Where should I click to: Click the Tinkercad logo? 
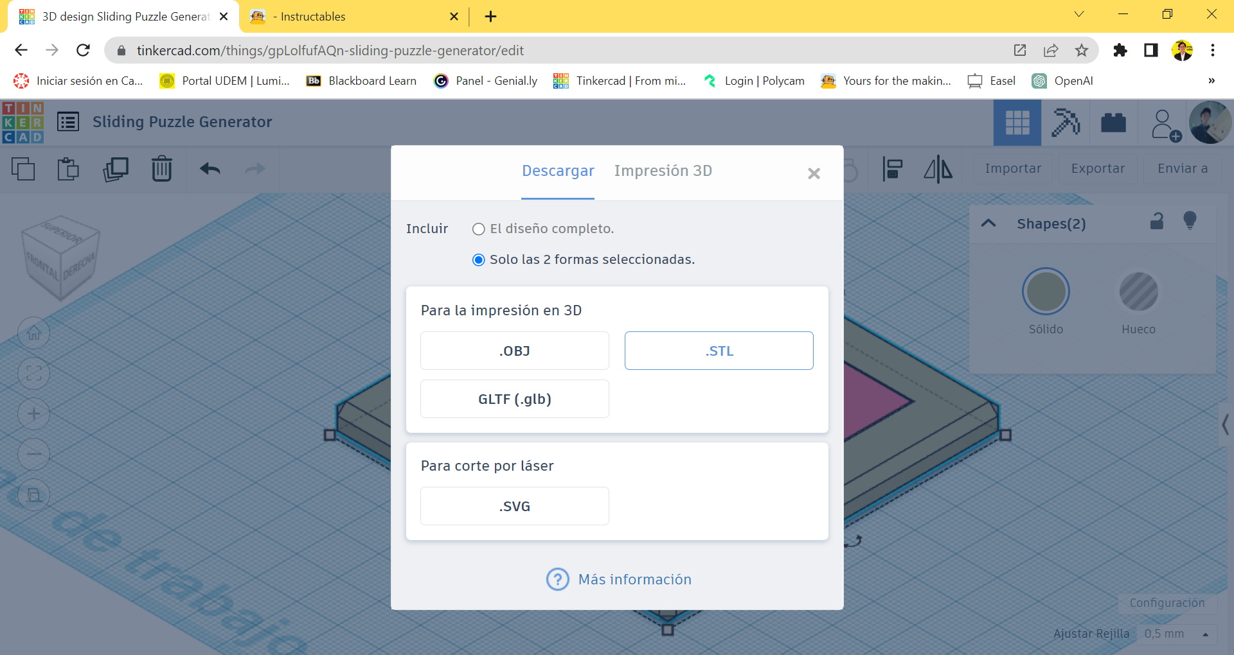(23, 122)
